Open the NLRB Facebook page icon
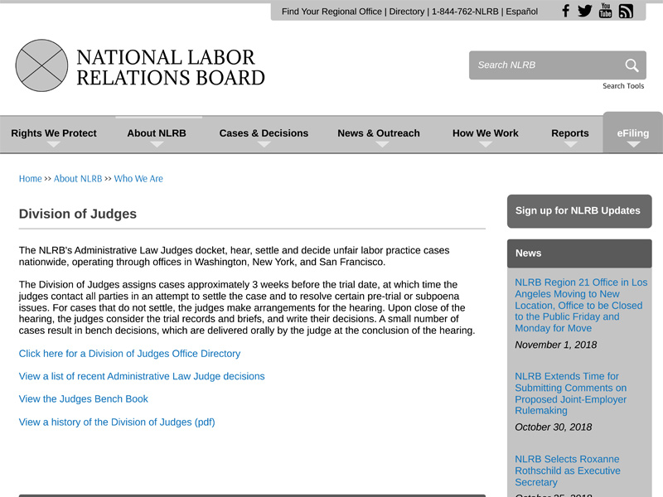Image resolution: width=663 pixels, height=497 pixels. tap(566, 11)
